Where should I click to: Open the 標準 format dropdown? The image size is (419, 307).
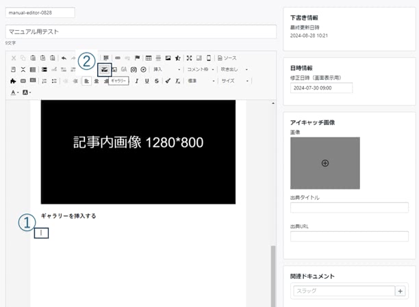201,81
